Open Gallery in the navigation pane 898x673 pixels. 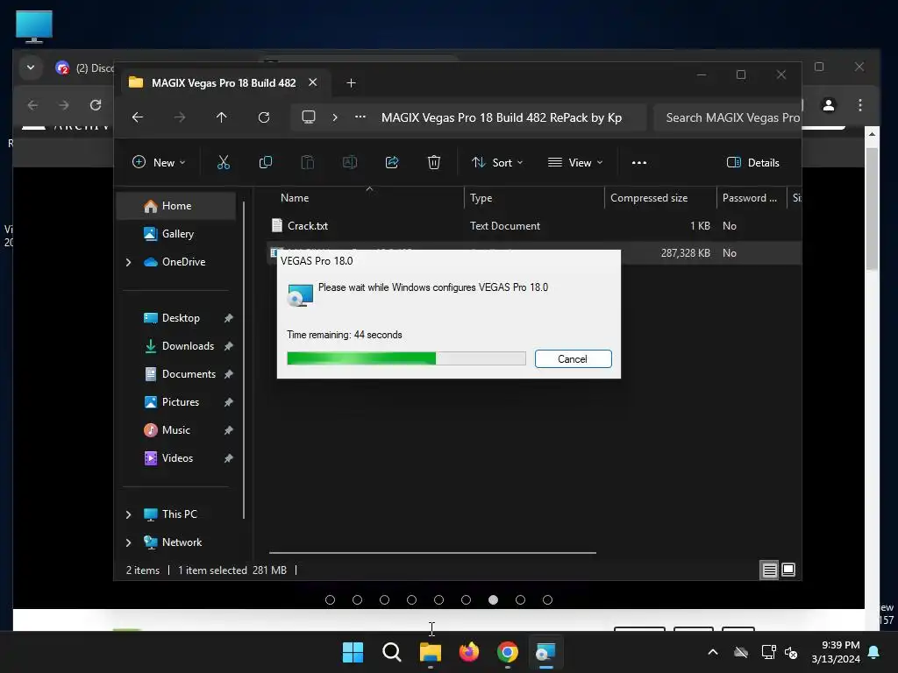tap(177, 233)
